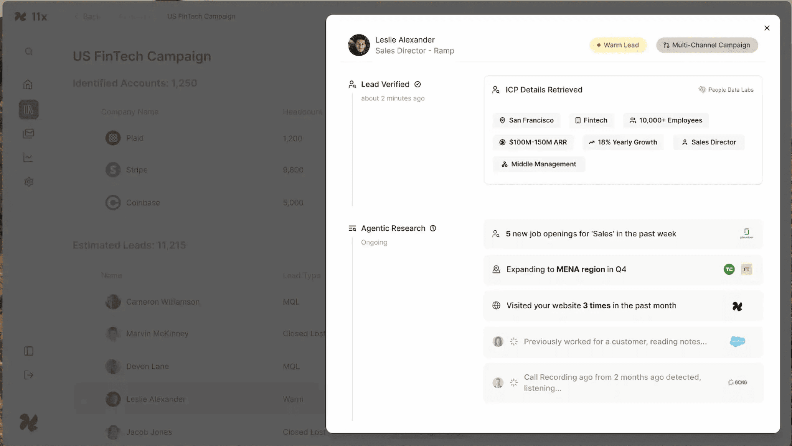792x446 pixels.
Task: Click the Salesforce cloud icon on customer notes
Action: click(737, 341)
